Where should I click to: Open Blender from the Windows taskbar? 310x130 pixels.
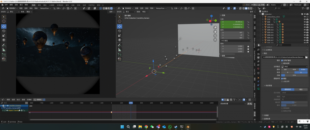[188, 127]
